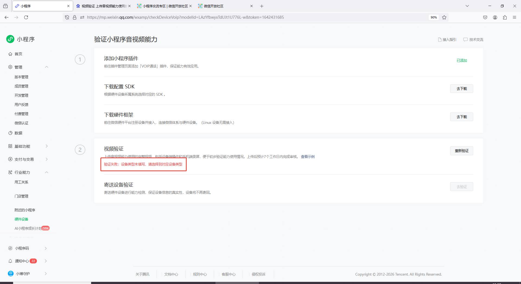This screenshot has width=521, height=284.
Task: Reload the page with refresh icon
Action: tap(26, 17)
